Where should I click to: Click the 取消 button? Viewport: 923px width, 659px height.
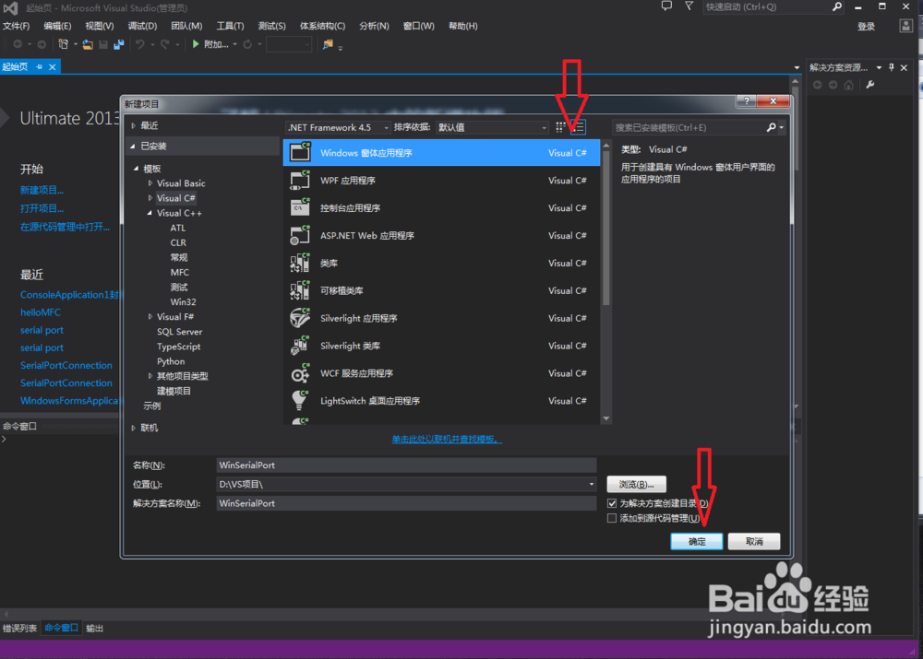click(754, 541)
